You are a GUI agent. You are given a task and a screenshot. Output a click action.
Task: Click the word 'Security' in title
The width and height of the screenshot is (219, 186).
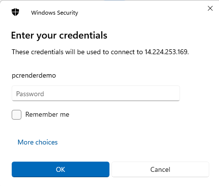point(68,13)
